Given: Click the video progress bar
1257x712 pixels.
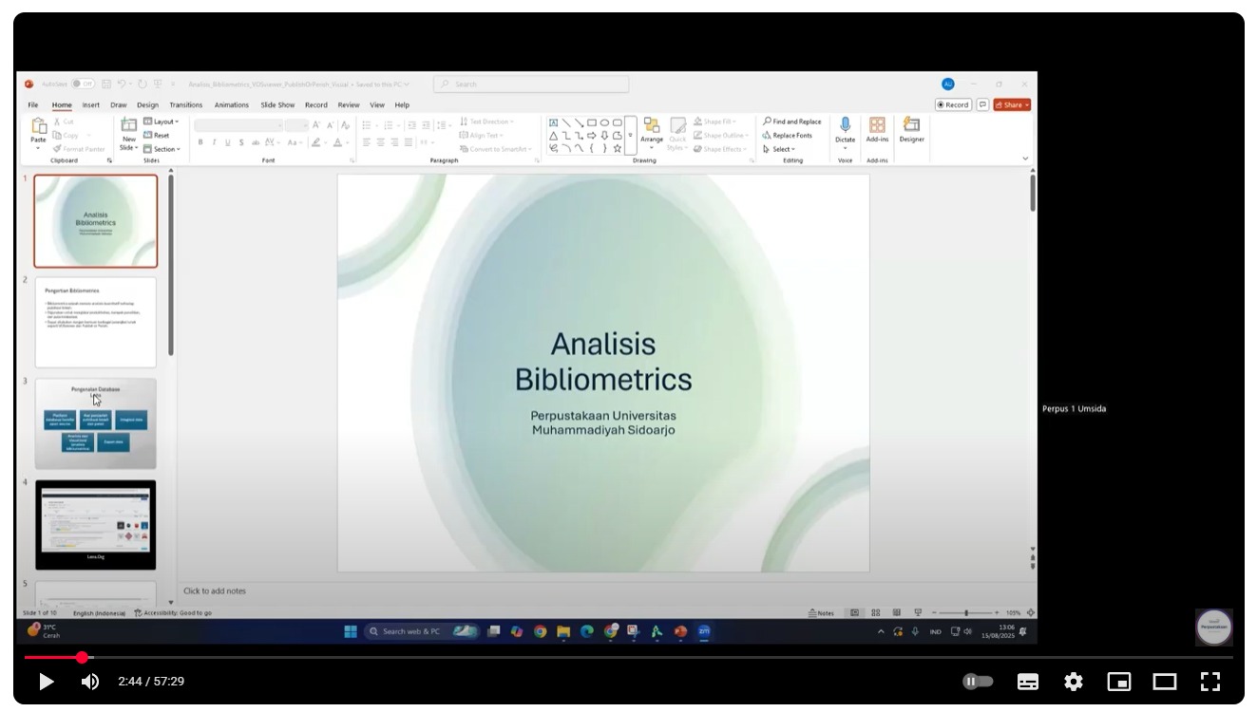Looking at the screenshot, I should pos(629,657).
